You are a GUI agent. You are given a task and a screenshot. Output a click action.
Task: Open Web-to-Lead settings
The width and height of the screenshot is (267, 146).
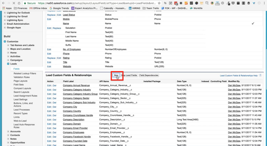coord(20,121)
